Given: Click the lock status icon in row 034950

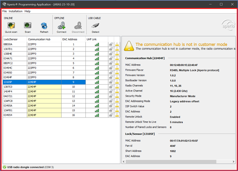Looking at the screenshot, I should [x=111, y=73].
